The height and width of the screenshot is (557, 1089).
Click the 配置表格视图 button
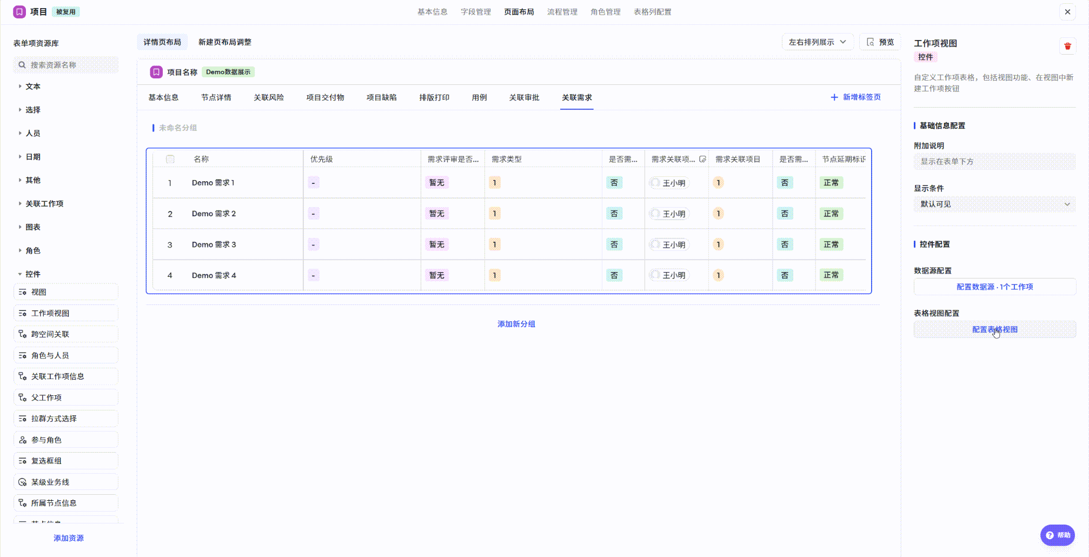coord(995,329)
